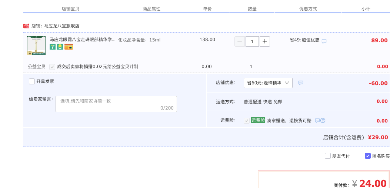Click the 普通配送 快递 免邮 shipping text
Image resolution: width=390 pixels, height=188 pixels.
263,102
